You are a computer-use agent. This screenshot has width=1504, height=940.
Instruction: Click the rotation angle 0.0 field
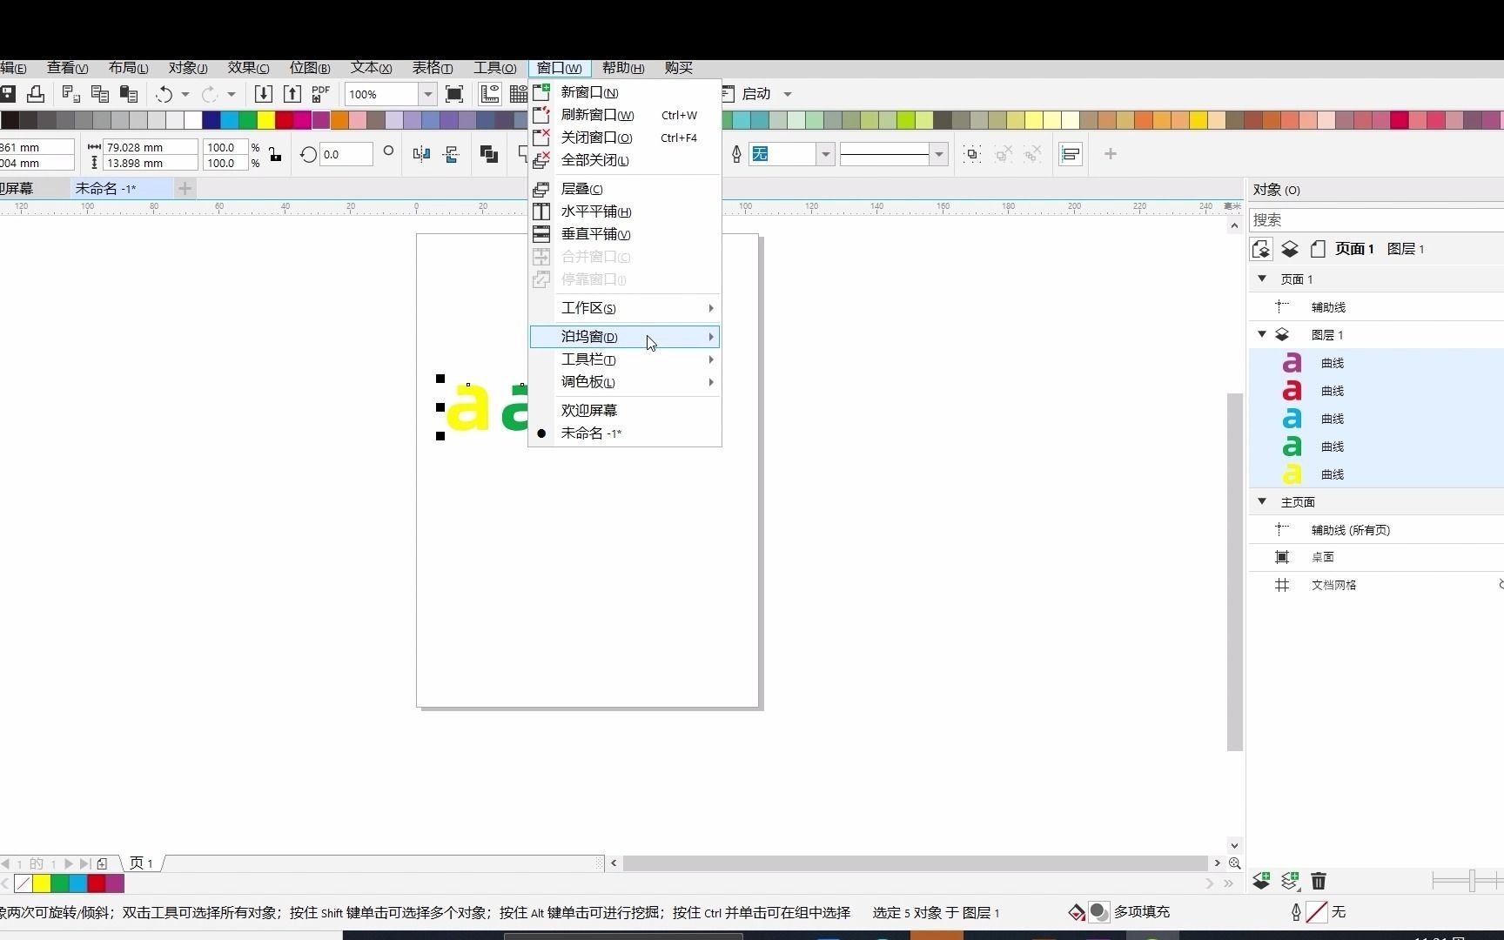[346, 154]
